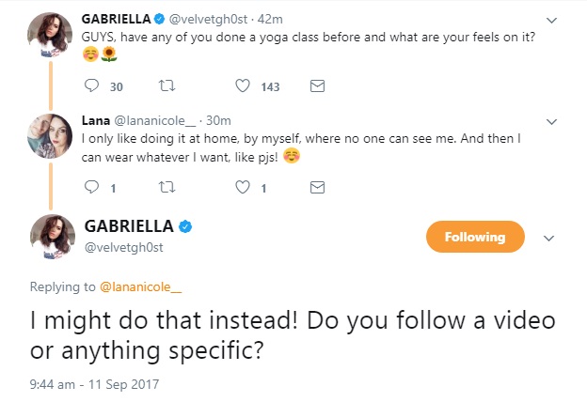
Task: Expand options chevron on Gabriella's top tweet
Action: 551,20
